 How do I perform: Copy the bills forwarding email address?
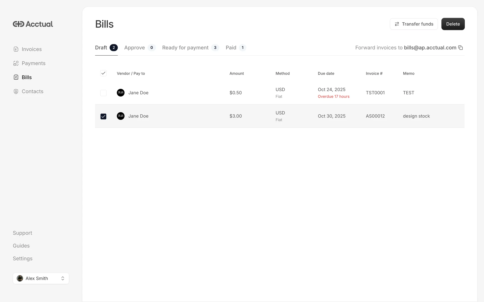coord(461,48)
